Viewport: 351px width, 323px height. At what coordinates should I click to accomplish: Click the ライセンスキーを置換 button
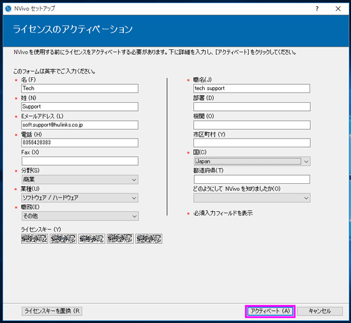point(52,311)
